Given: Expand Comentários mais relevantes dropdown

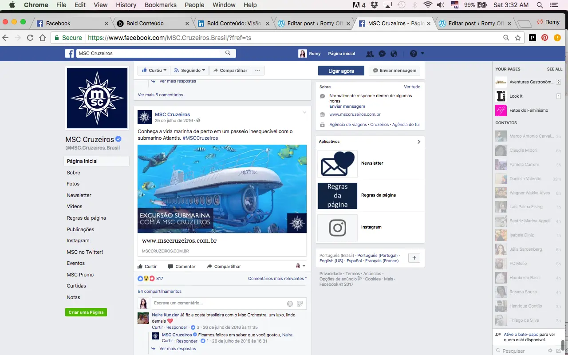Looking at the screenshot, I should (x=277, y=279).
